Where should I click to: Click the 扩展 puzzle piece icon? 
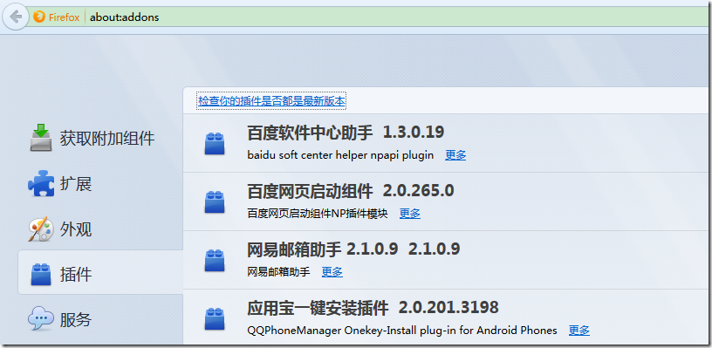tap(41, 184)
